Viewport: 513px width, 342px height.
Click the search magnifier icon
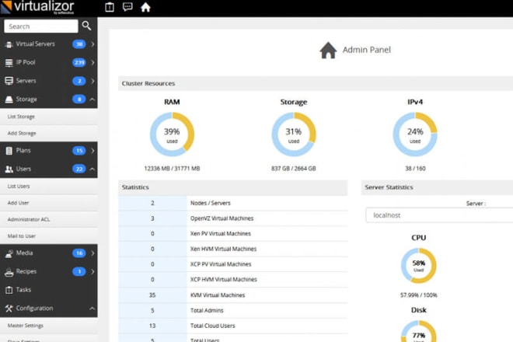point(86,26)
